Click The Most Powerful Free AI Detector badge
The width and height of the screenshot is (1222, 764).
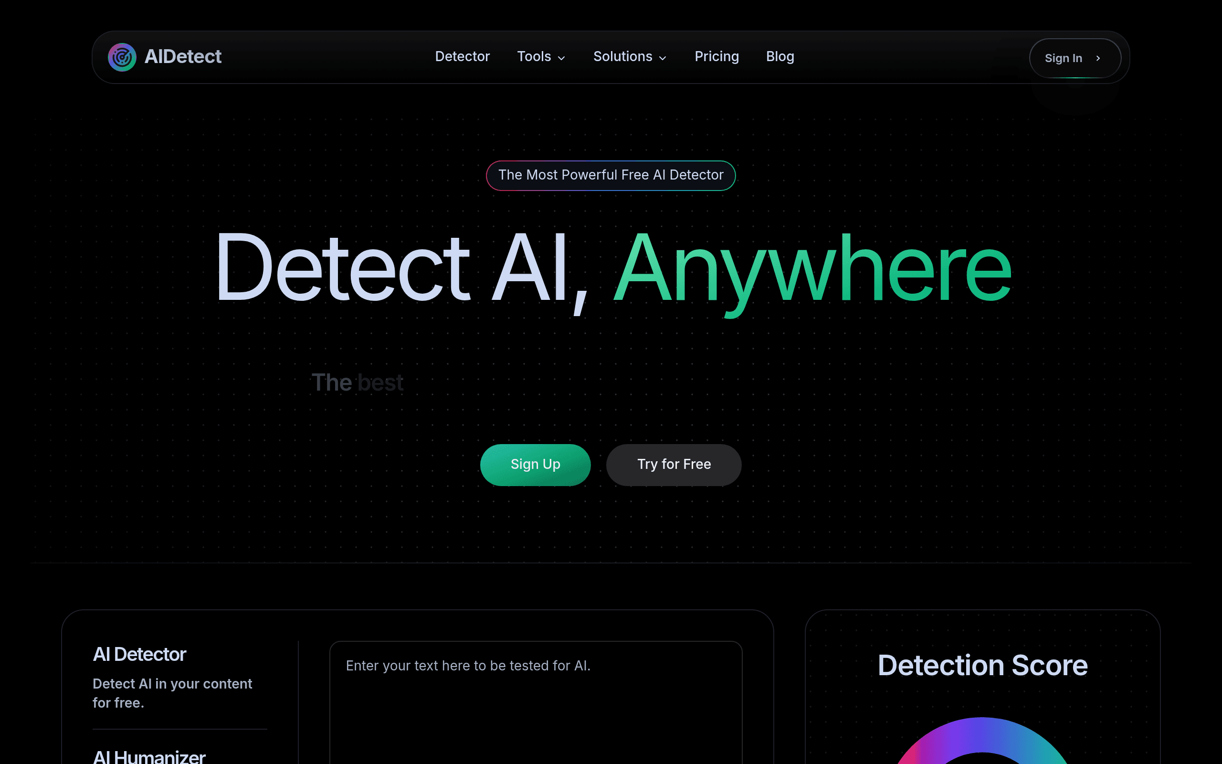[x=611, y=175]
